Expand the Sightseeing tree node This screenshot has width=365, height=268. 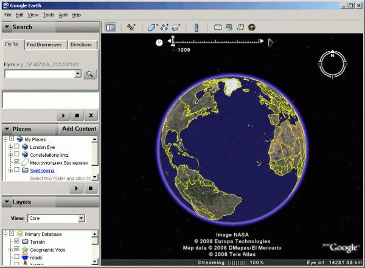tap(10, 171)
